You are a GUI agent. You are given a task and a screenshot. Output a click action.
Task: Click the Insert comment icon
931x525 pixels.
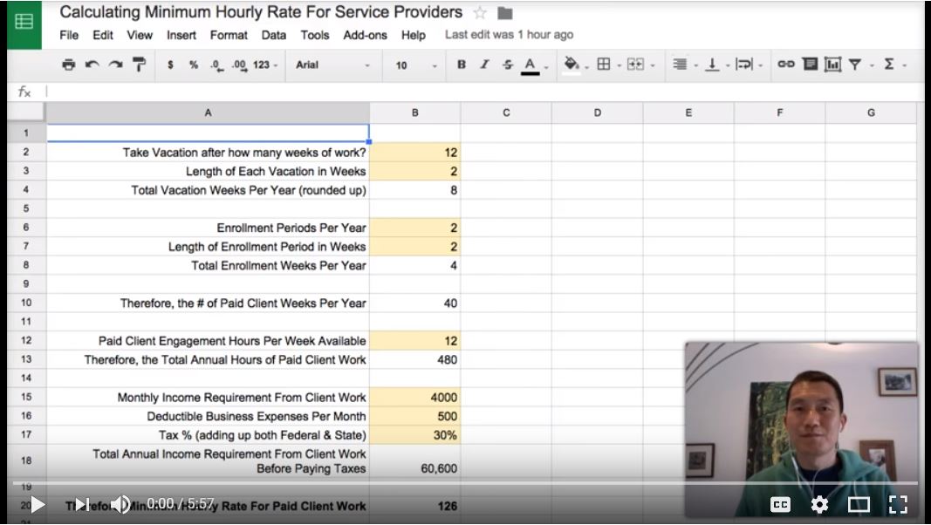pyautogui.click(x=811, y=65)
